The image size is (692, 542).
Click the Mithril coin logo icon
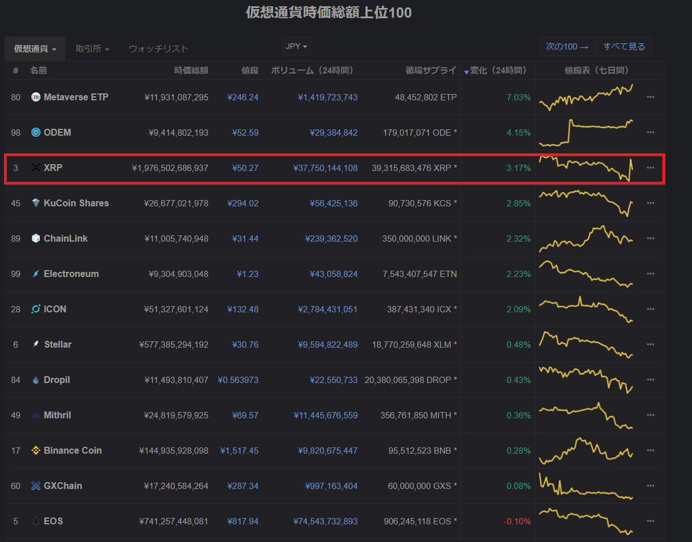[x=36, y=415]
